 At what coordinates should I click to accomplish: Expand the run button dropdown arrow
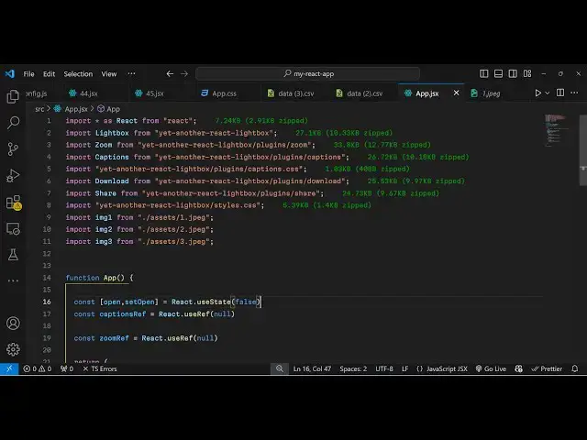point(547,93)
